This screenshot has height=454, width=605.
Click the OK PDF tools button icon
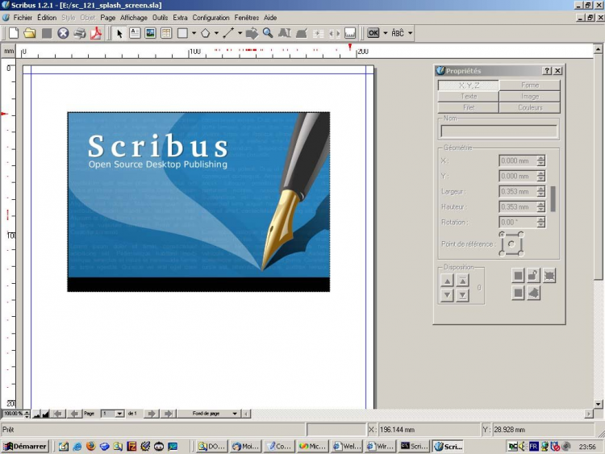373,33
